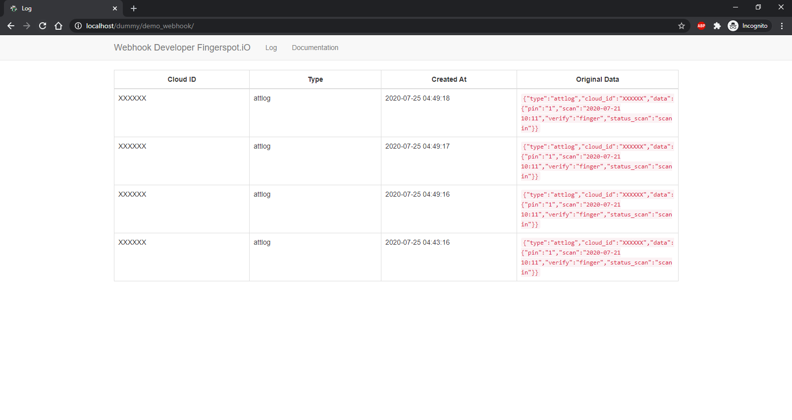Close the Log browser tab
The height and width of the screenshot is (420, 792).
[115, 8]
